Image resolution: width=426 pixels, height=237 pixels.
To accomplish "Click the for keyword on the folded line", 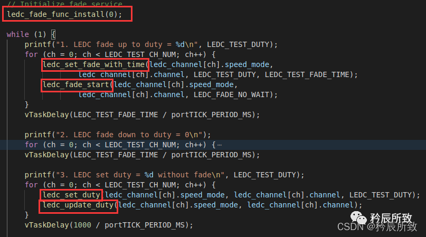I will tap(31, 145).
